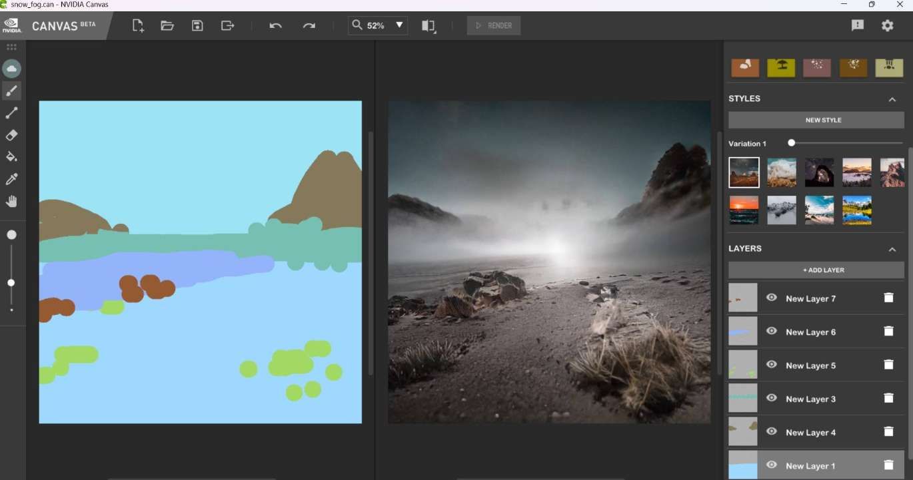913x480 pixels.
Task: Toggle visibility of New Layer 3
Action: (771, 398)
